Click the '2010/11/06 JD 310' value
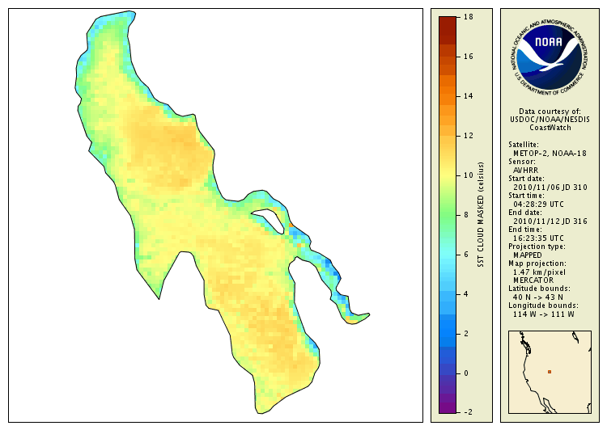 click(x=550, y=188)
